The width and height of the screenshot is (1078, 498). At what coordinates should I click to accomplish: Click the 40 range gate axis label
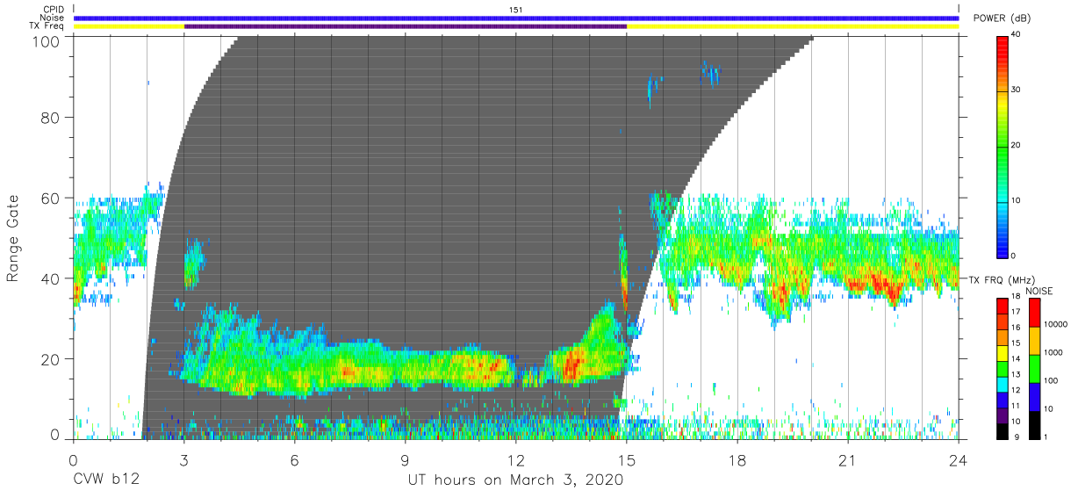click(52, 278)
